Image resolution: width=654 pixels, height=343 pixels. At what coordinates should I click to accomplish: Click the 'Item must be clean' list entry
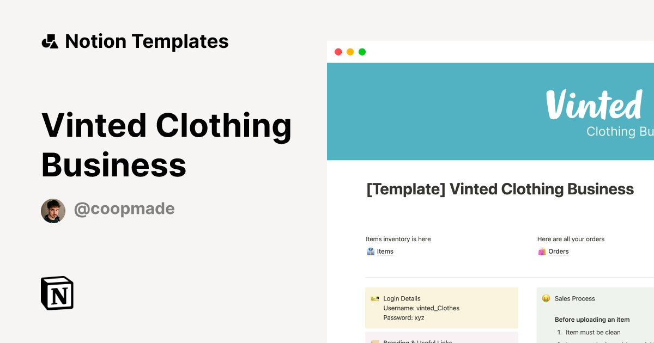point(594,332)
